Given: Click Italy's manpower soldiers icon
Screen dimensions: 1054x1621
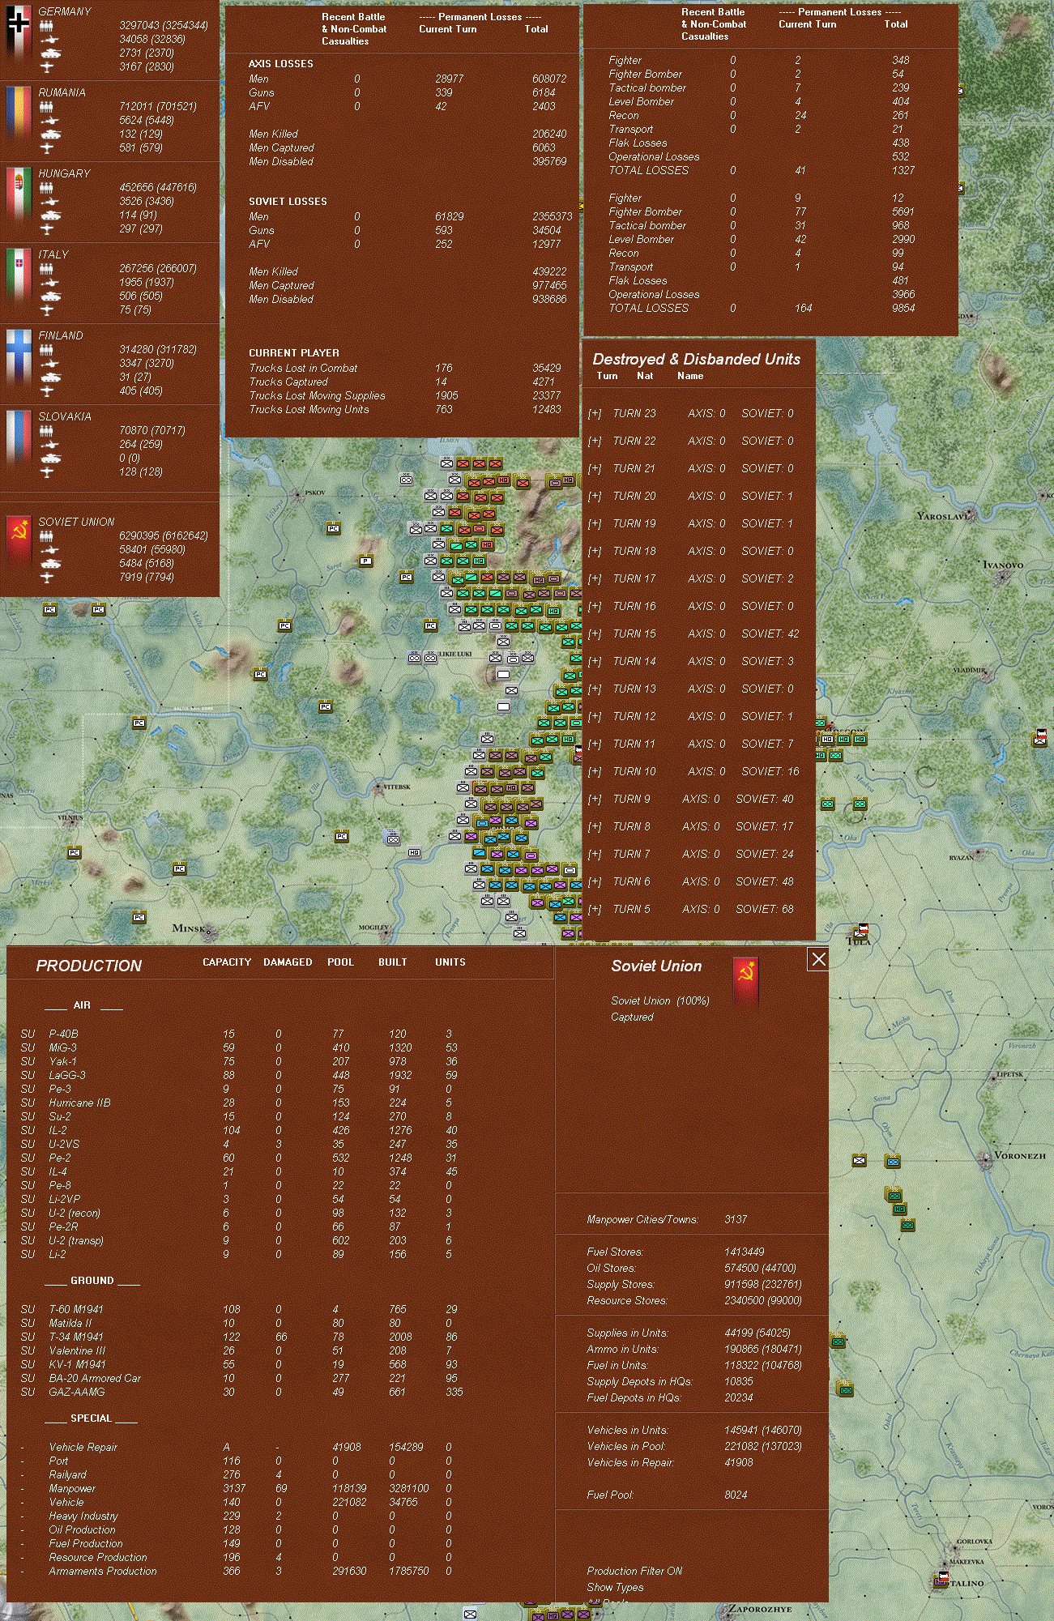Looking at the screenshot, I should (x=47, y=269).
